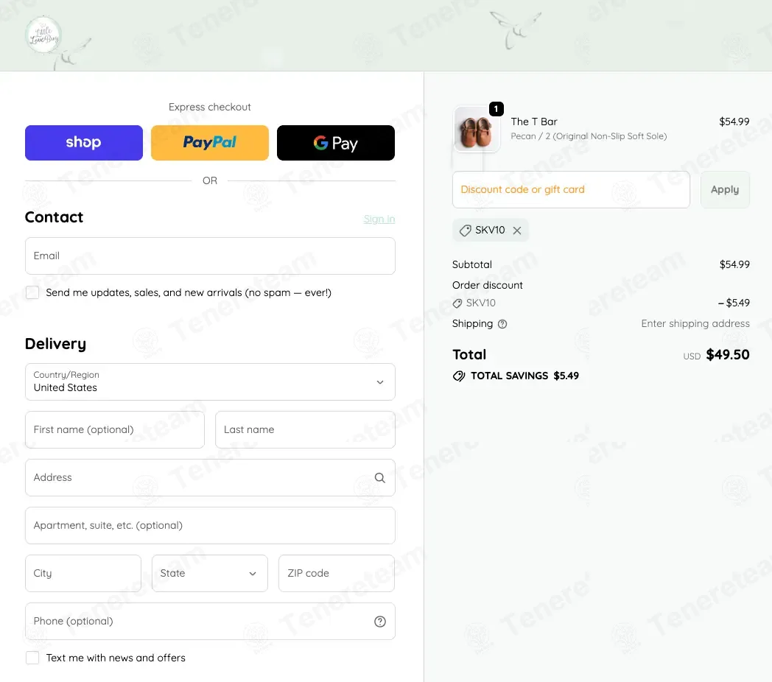772x682 pixels.
Task: Focus the Email input field
Action: (x=210, y=256)
